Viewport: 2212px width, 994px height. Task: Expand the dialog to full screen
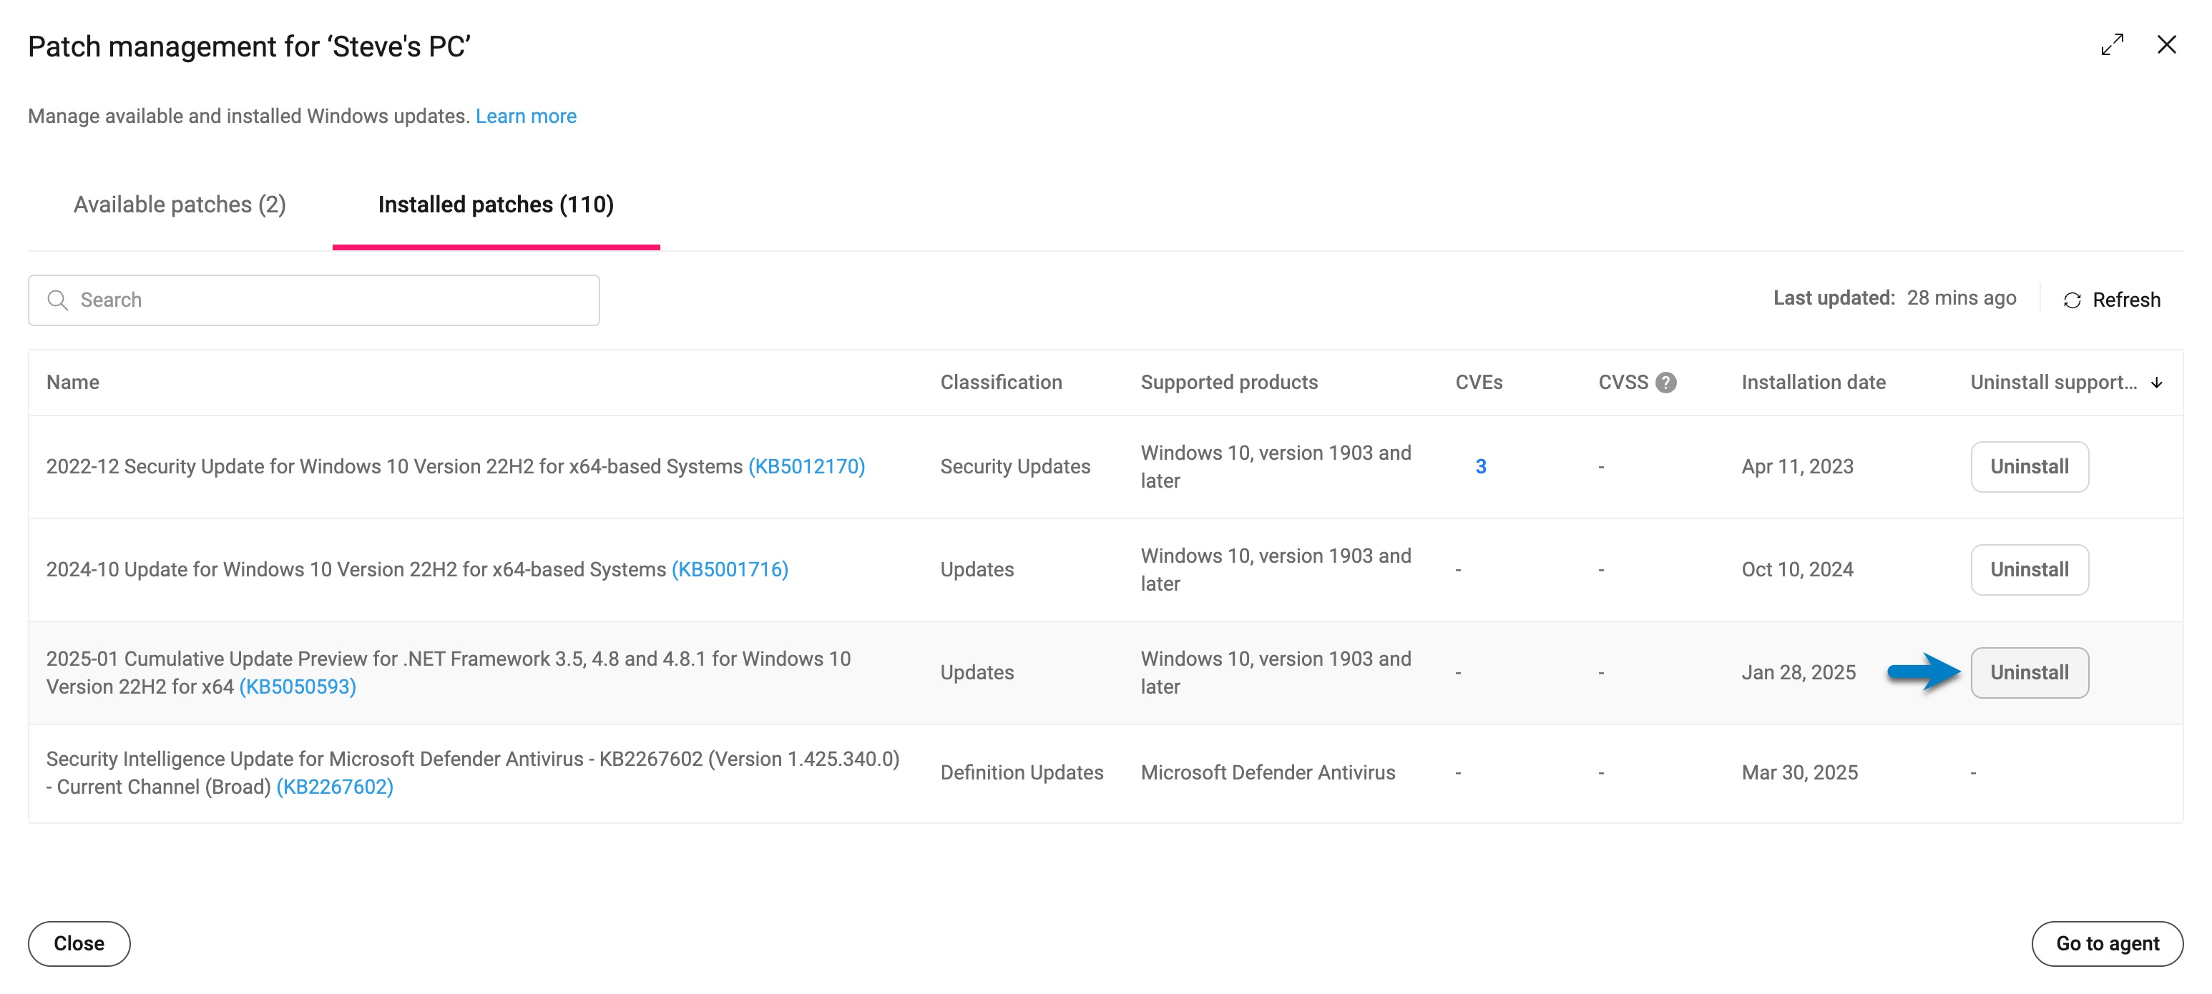point(2112,44)
